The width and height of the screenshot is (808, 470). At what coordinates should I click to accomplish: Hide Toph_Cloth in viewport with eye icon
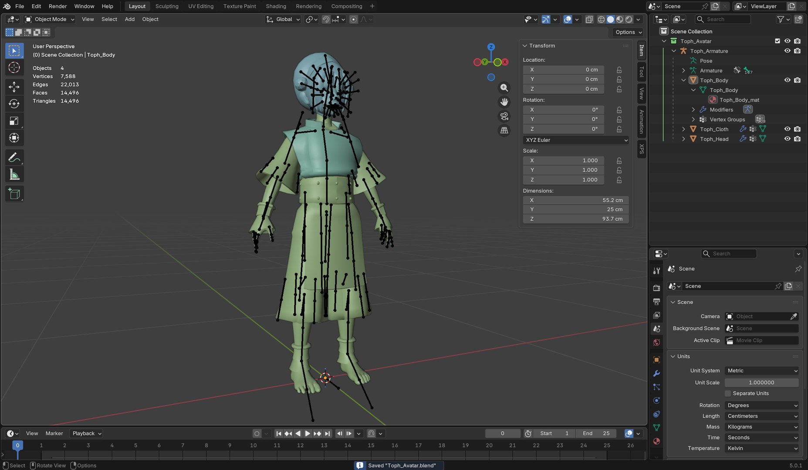coord(787,129)
